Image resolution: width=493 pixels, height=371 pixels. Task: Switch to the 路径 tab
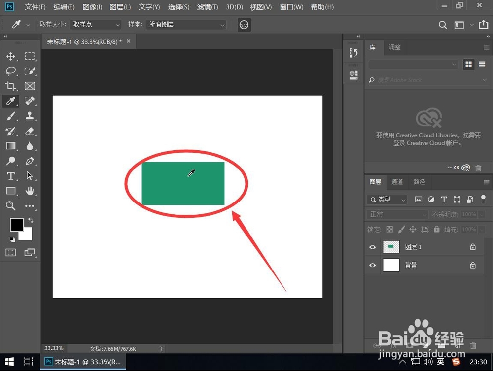tap(420, 182)
